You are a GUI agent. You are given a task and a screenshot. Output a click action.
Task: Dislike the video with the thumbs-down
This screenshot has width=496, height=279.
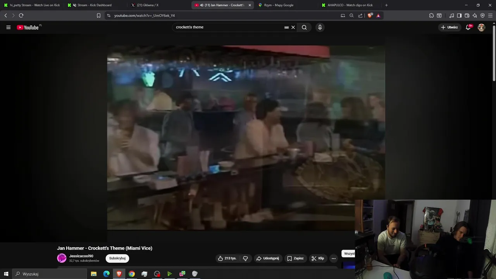[245, 258]
